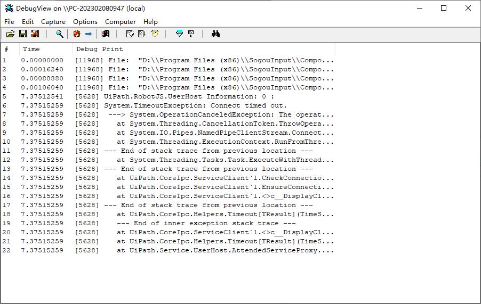Click the # column header
Image resolution: width=481 pixels, height=304 pixels.
[11, 50]
